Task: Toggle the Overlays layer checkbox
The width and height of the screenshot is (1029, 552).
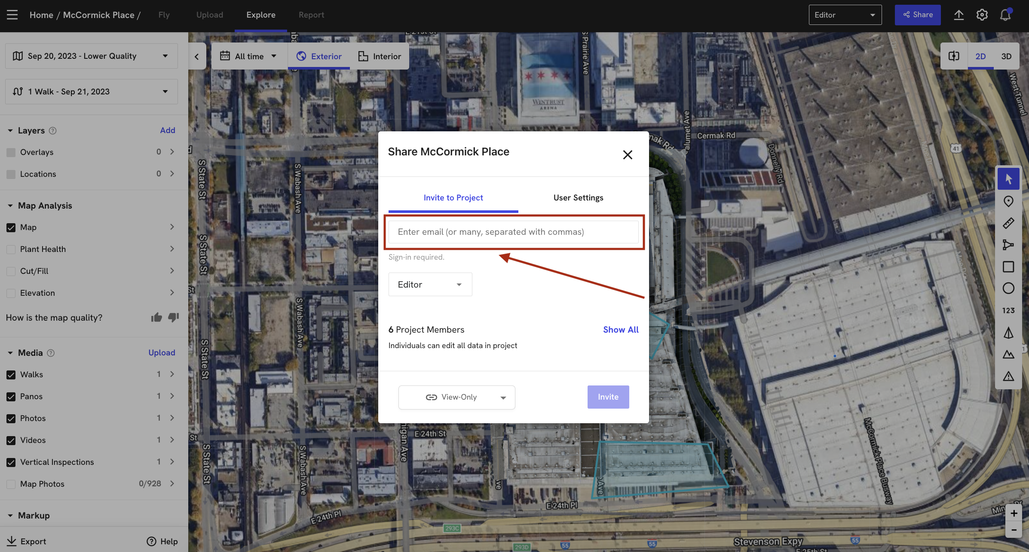Action: point(11,152)
